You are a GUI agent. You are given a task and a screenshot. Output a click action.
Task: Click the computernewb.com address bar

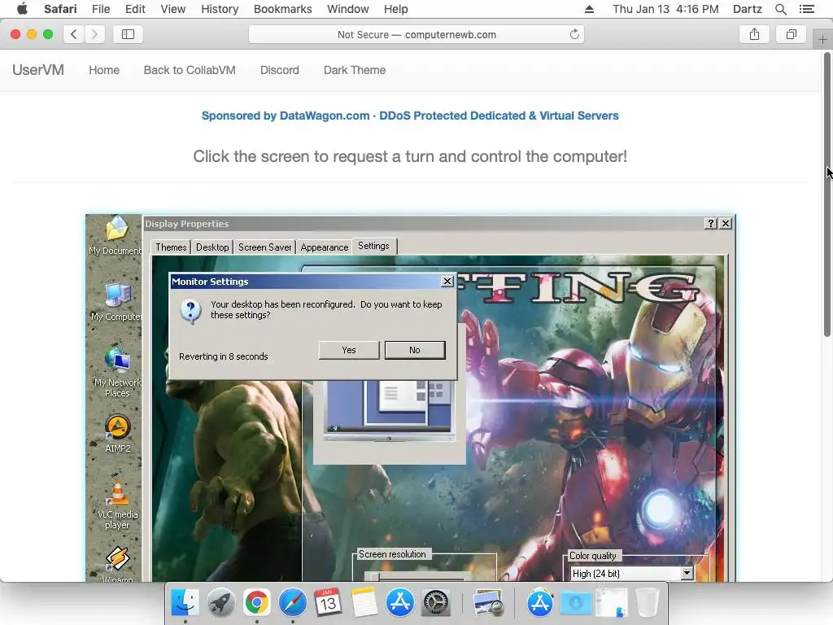tap(416, 34)
